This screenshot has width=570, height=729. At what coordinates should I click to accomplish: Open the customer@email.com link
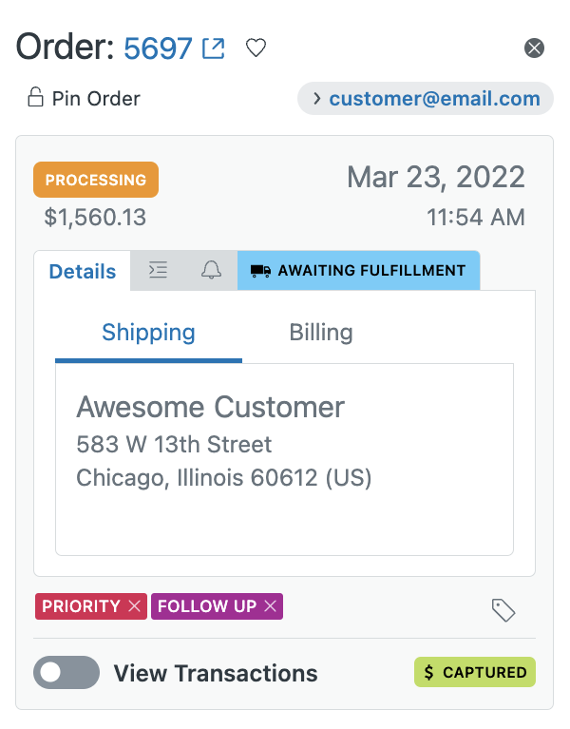click(x=435, y=99)
